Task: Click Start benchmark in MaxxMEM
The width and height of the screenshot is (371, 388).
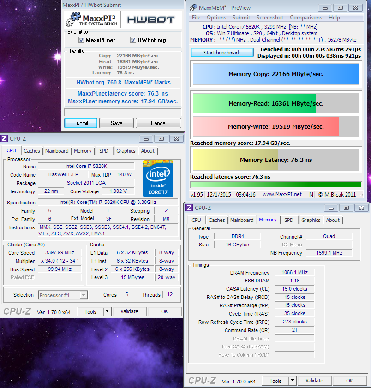Action: pos(222,53)
